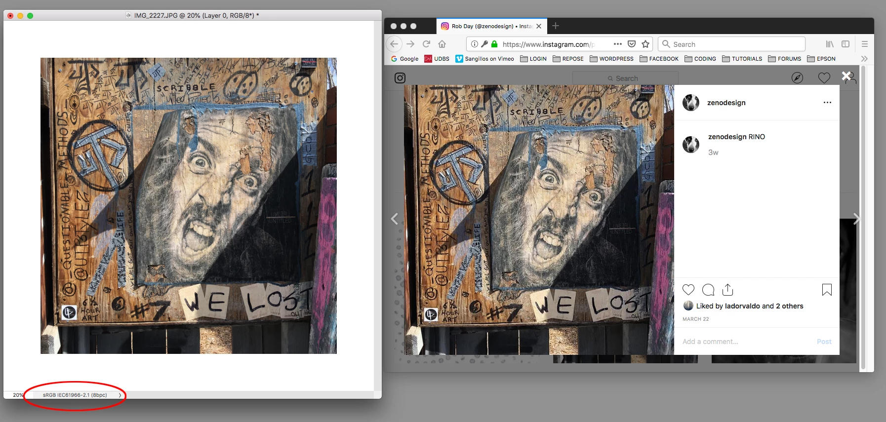This screenshot has width=886, height=422.
Task: Go to next Instagram post arrow
Action: pyautogui.click(x=856, y=219)
